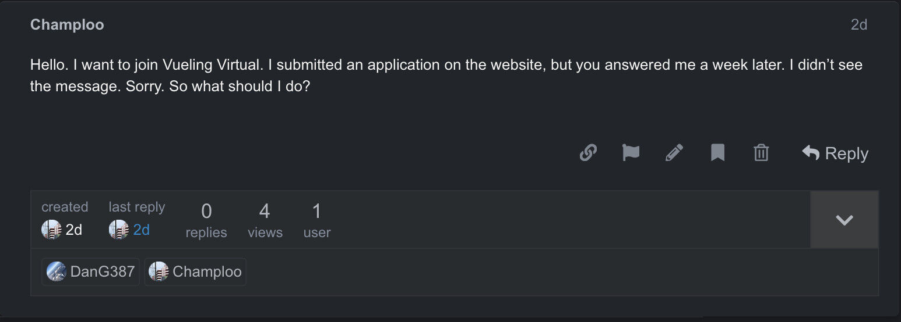The width and height of the screenshot is (901, 322).
Task: Click the 1 user count
Action: pyautogui.click(x=316, y=220)
